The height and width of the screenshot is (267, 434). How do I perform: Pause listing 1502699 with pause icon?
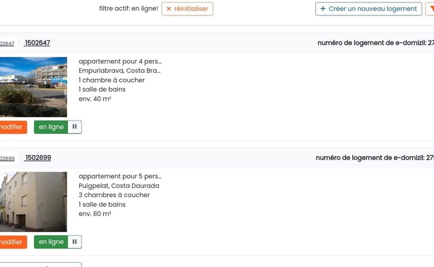pos(74,242)
